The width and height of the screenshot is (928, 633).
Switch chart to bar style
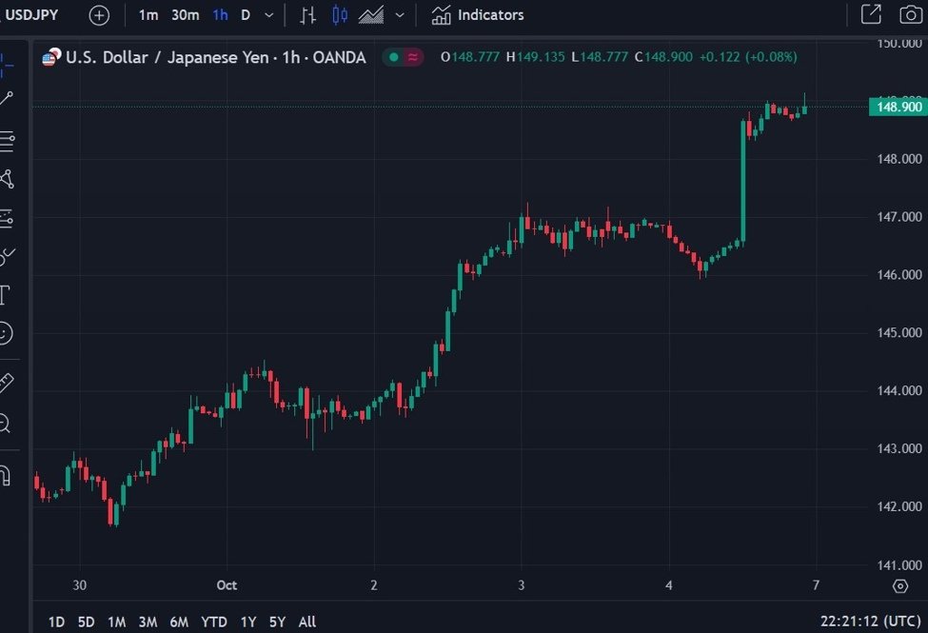[307, 15]
